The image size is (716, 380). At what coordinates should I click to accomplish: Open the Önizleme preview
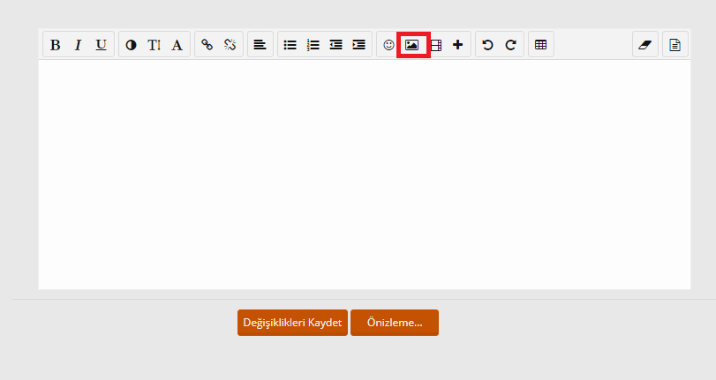(x=395, y=323)
